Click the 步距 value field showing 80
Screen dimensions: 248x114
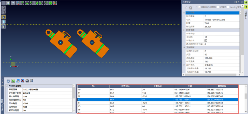tap(221, 54)
